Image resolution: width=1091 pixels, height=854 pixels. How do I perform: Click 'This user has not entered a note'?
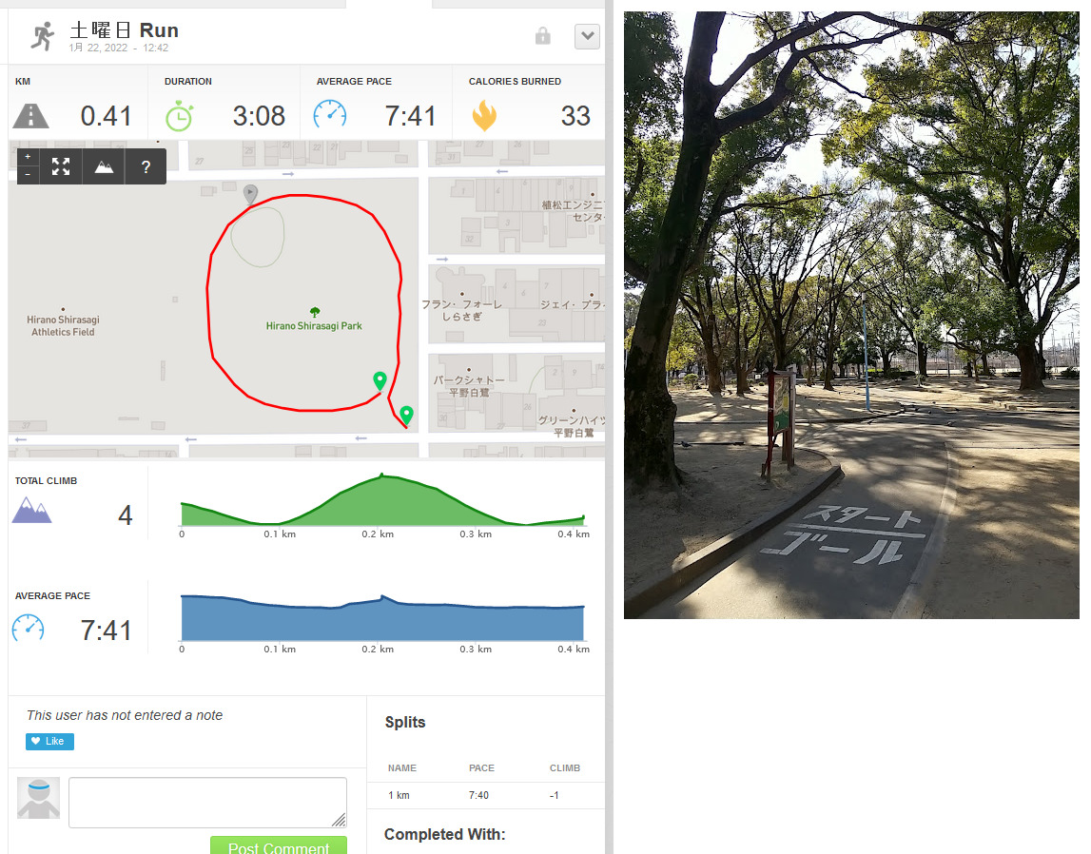(x=125, y=715)
